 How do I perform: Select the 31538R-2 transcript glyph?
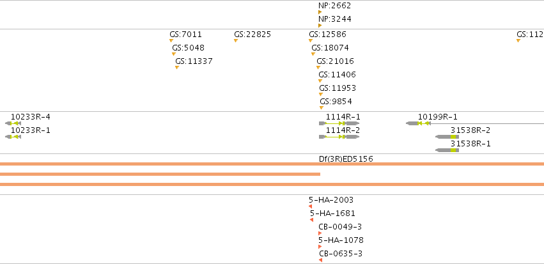447,137
